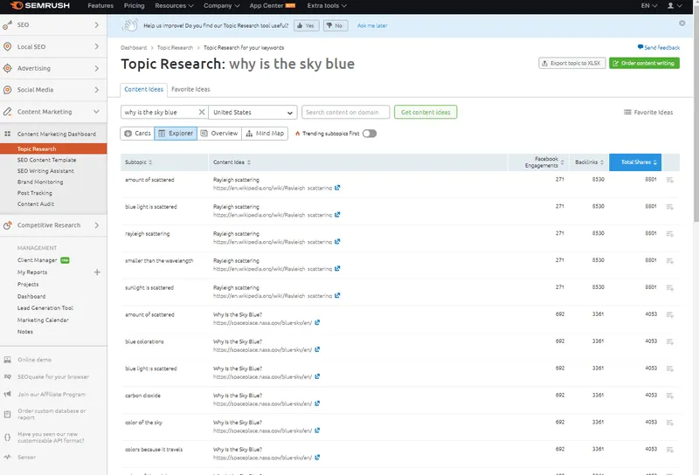This screenshot has width=699, height=475.
Task: Click Order content writing button
Action: (x=644, y=63)
